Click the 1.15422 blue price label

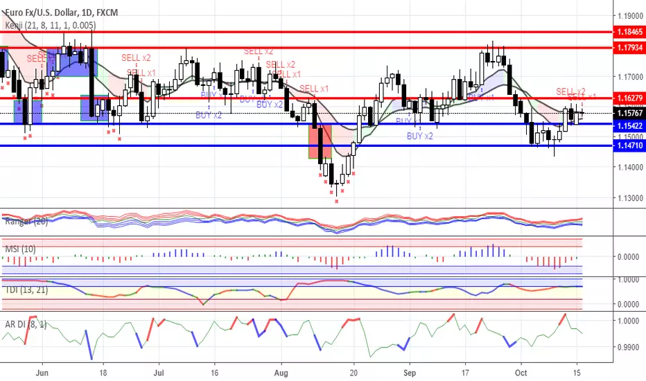(629, 126)
